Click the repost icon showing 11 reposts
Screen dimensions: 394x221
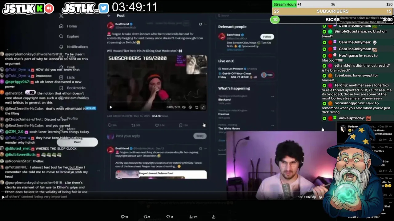tap(146, 217)
